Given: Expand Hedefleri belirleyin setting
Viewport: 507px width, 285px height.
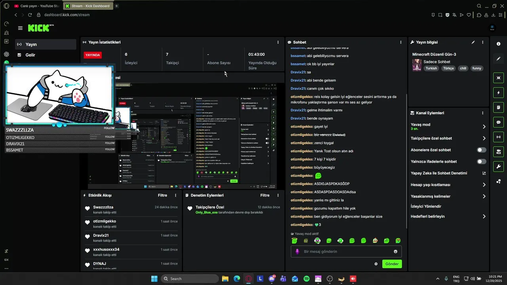Looking at the screenshot, I should click(448, 217).
